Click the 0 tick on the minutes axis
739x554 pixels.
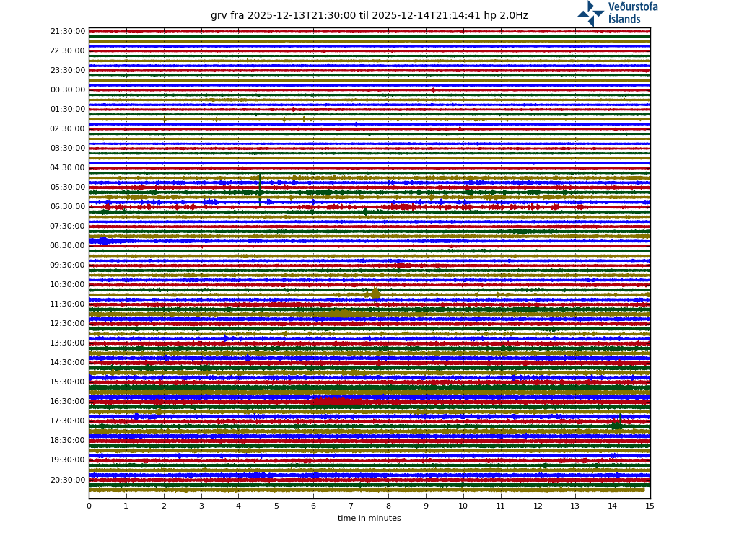point(89,506)
